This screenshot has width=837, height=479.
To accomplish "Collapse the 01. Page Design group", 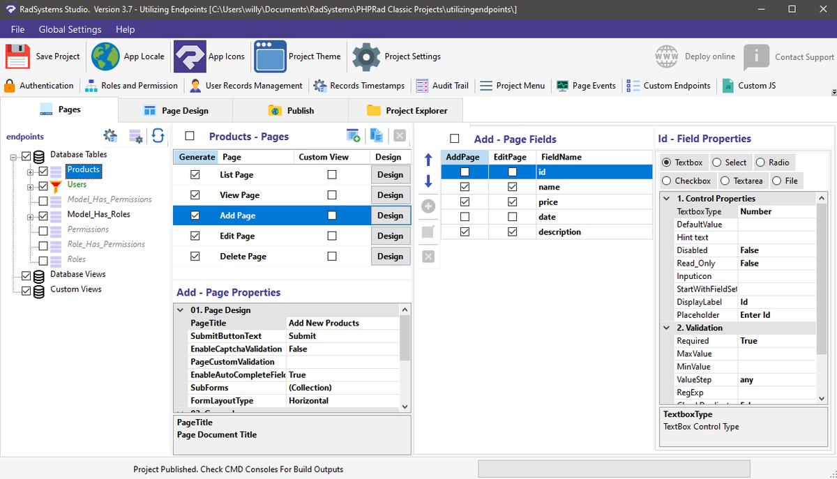I will point(181,310).
